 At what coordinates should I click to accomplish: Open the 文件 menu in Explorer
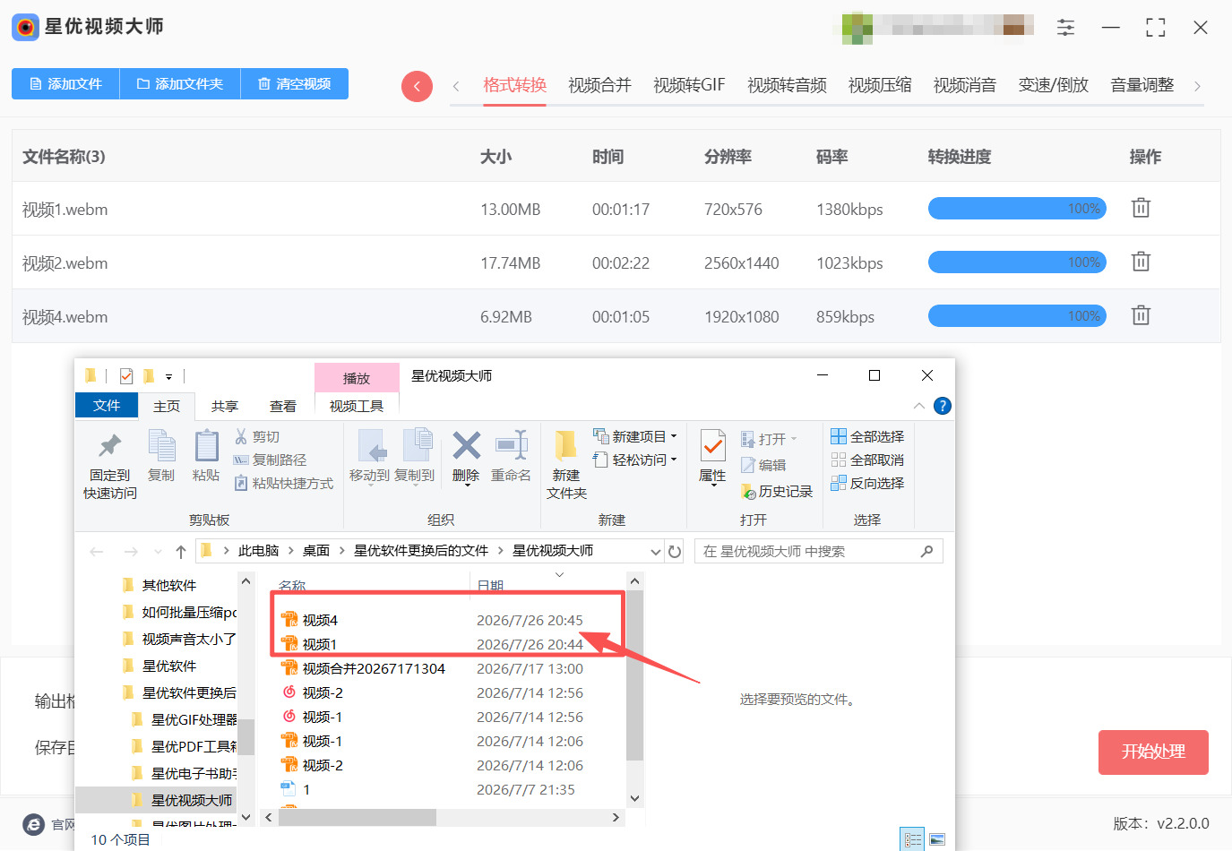pos(107,406)
